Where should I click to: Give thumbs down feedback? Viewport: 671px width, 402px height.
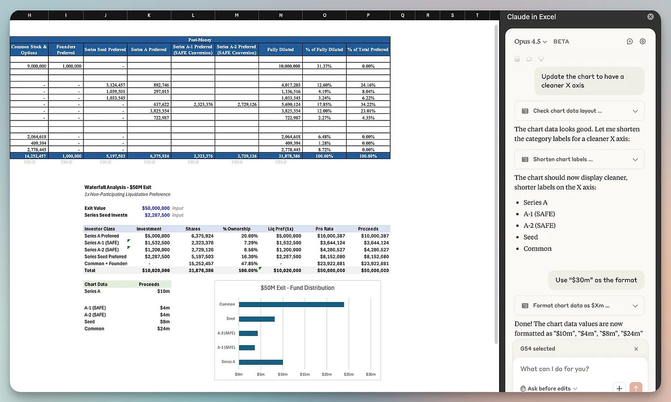tap(541, 59)
